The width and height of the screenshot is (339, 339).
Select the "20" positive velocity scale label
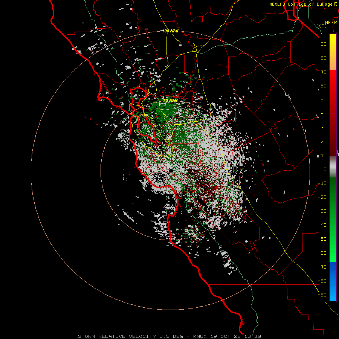(x=324, y=142)
